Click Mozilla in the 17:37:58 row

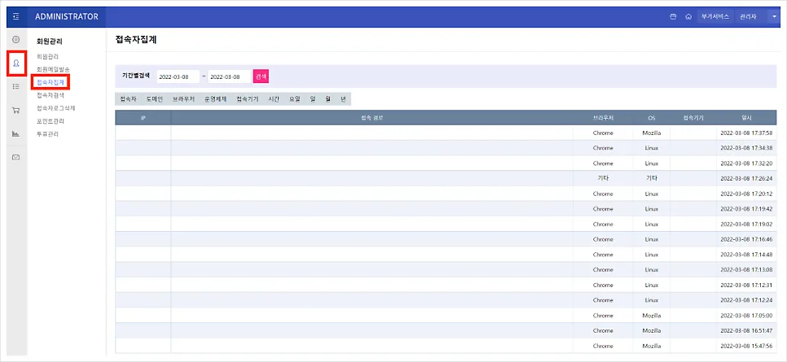652,133
